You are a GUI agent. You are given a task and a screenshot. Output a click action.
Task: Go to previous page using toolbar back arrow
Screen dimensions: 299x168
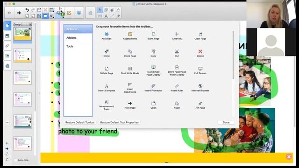pos(9,13)
